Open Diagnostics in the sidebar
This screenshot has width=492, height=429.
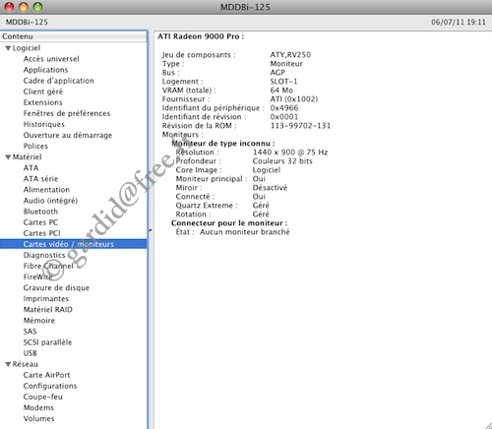44,255
